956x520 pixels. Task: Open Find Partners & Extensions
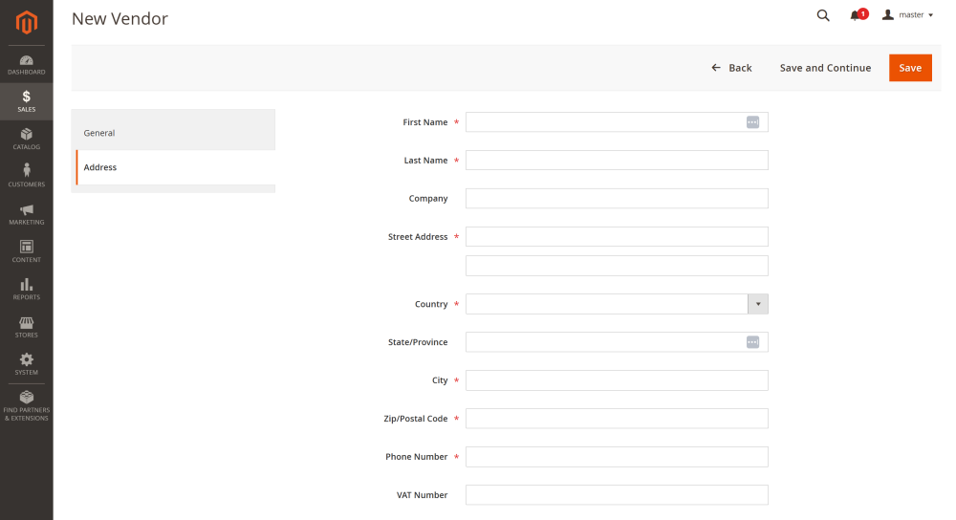coord(26,406)
